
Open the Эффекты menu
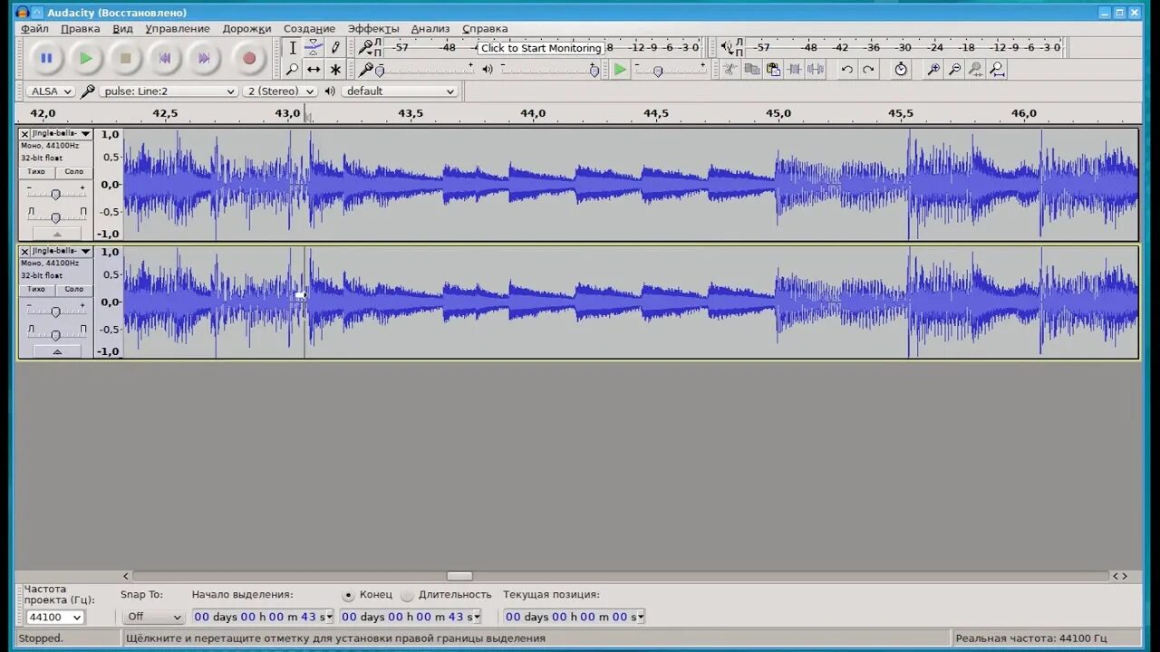(373, 29)
